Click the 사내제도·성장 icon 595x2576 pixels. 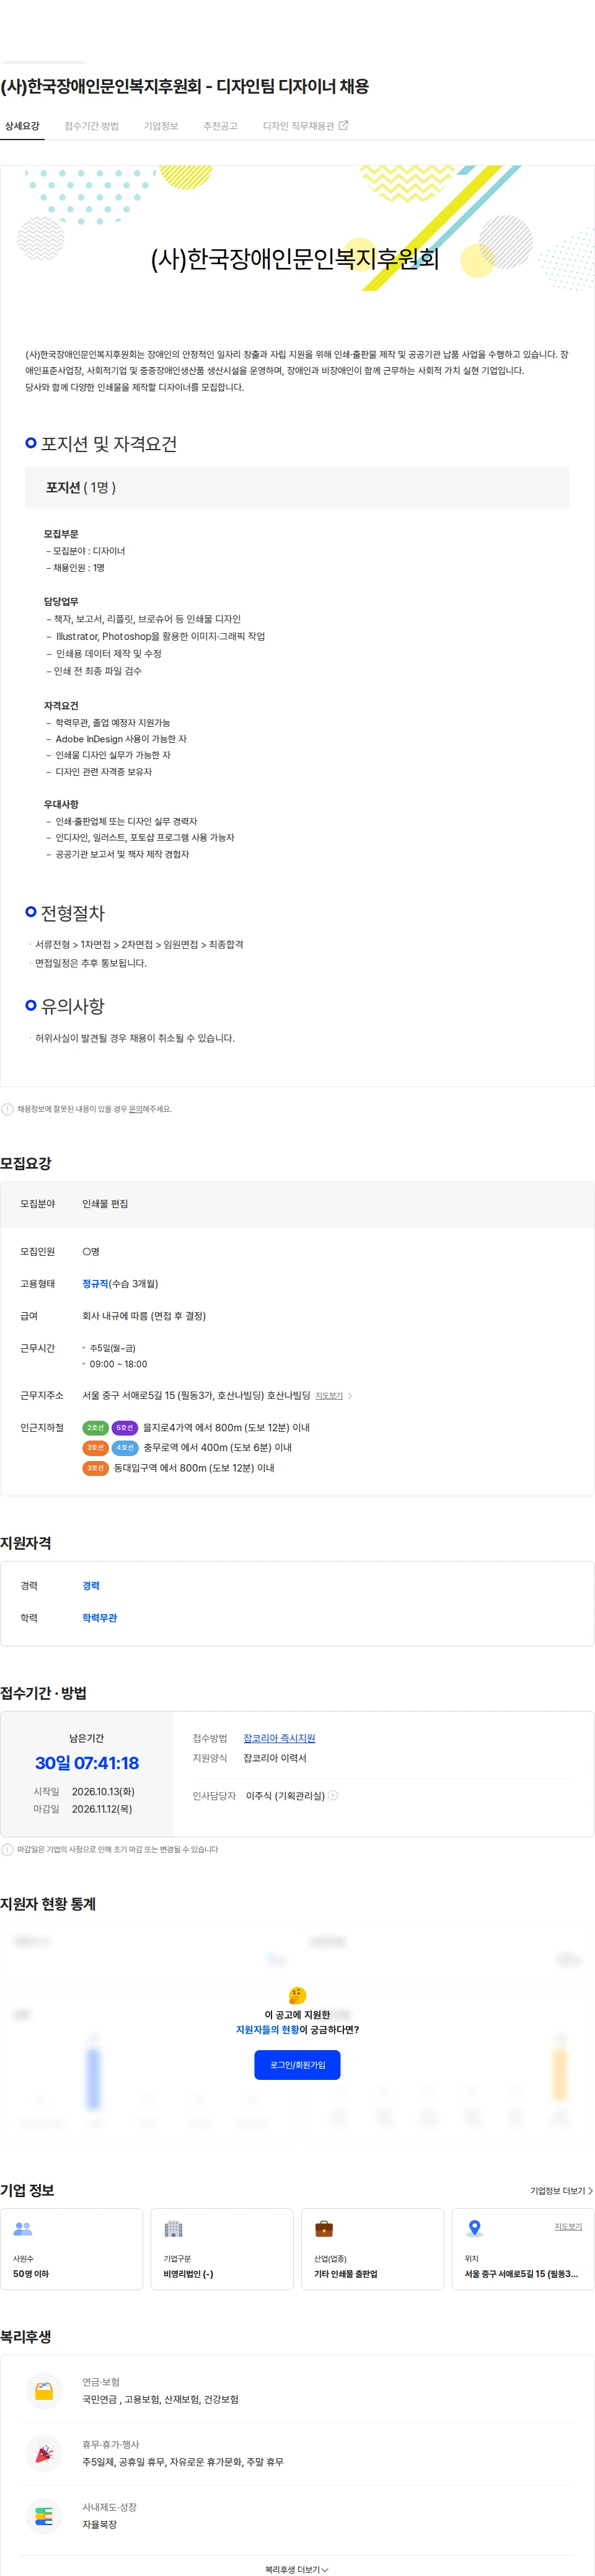coord(44,2516)
